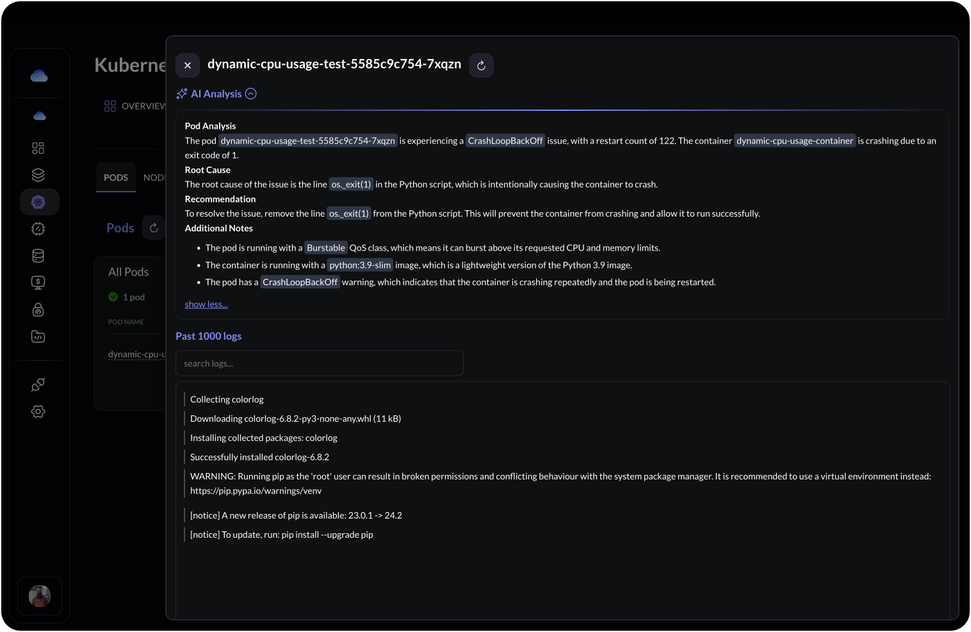Open the code repository folder icon
971x632 pixels.
click(38, 336)
